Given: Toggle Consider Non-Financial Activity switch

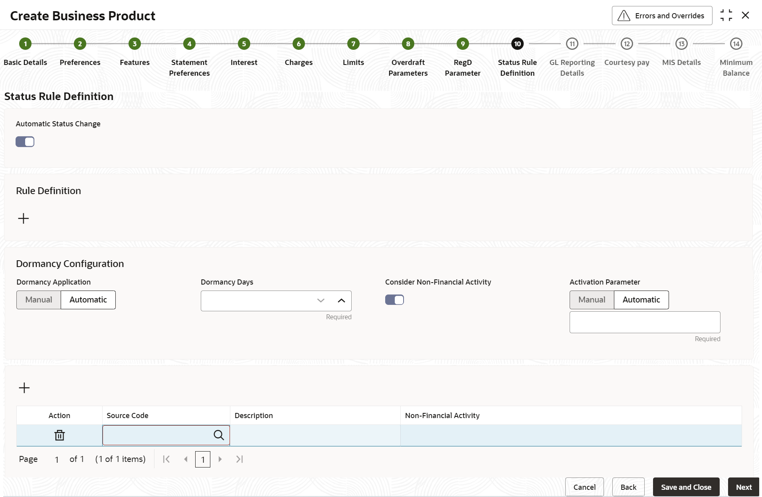Looking at the screenshot, I should pos(394,300).
